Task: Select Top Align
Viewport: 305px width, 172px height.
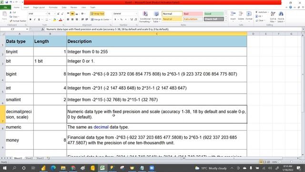Action: coord(68,14)
